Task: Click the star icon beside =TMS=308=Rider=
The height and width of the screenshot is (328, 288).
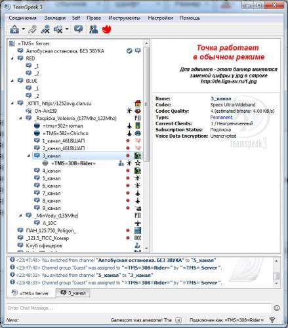Action: (x=138, y=163)
